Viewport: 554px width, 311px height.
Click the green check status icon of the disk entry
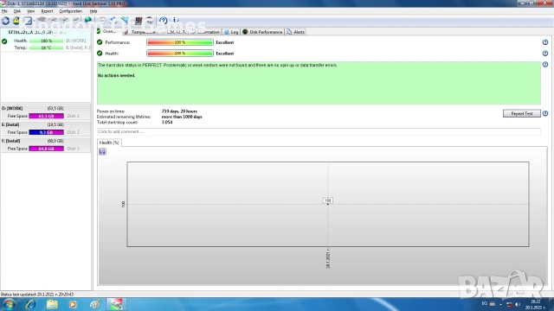[4, 41]
